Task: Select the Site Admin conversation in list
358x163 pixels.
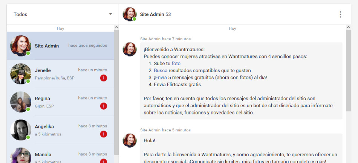Action: pyautogui.click(x=61, y=46)
